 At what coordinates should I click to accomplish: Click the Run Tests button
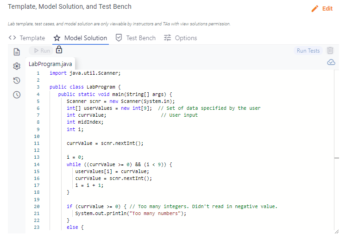click(x=308, y=51)
